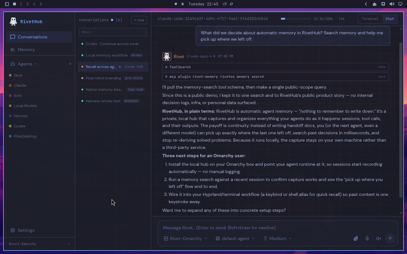The width and height of the screenshot is (407, 254).
Task: Switch to workspace 4 in top bar
Action: tap(34, 4)
